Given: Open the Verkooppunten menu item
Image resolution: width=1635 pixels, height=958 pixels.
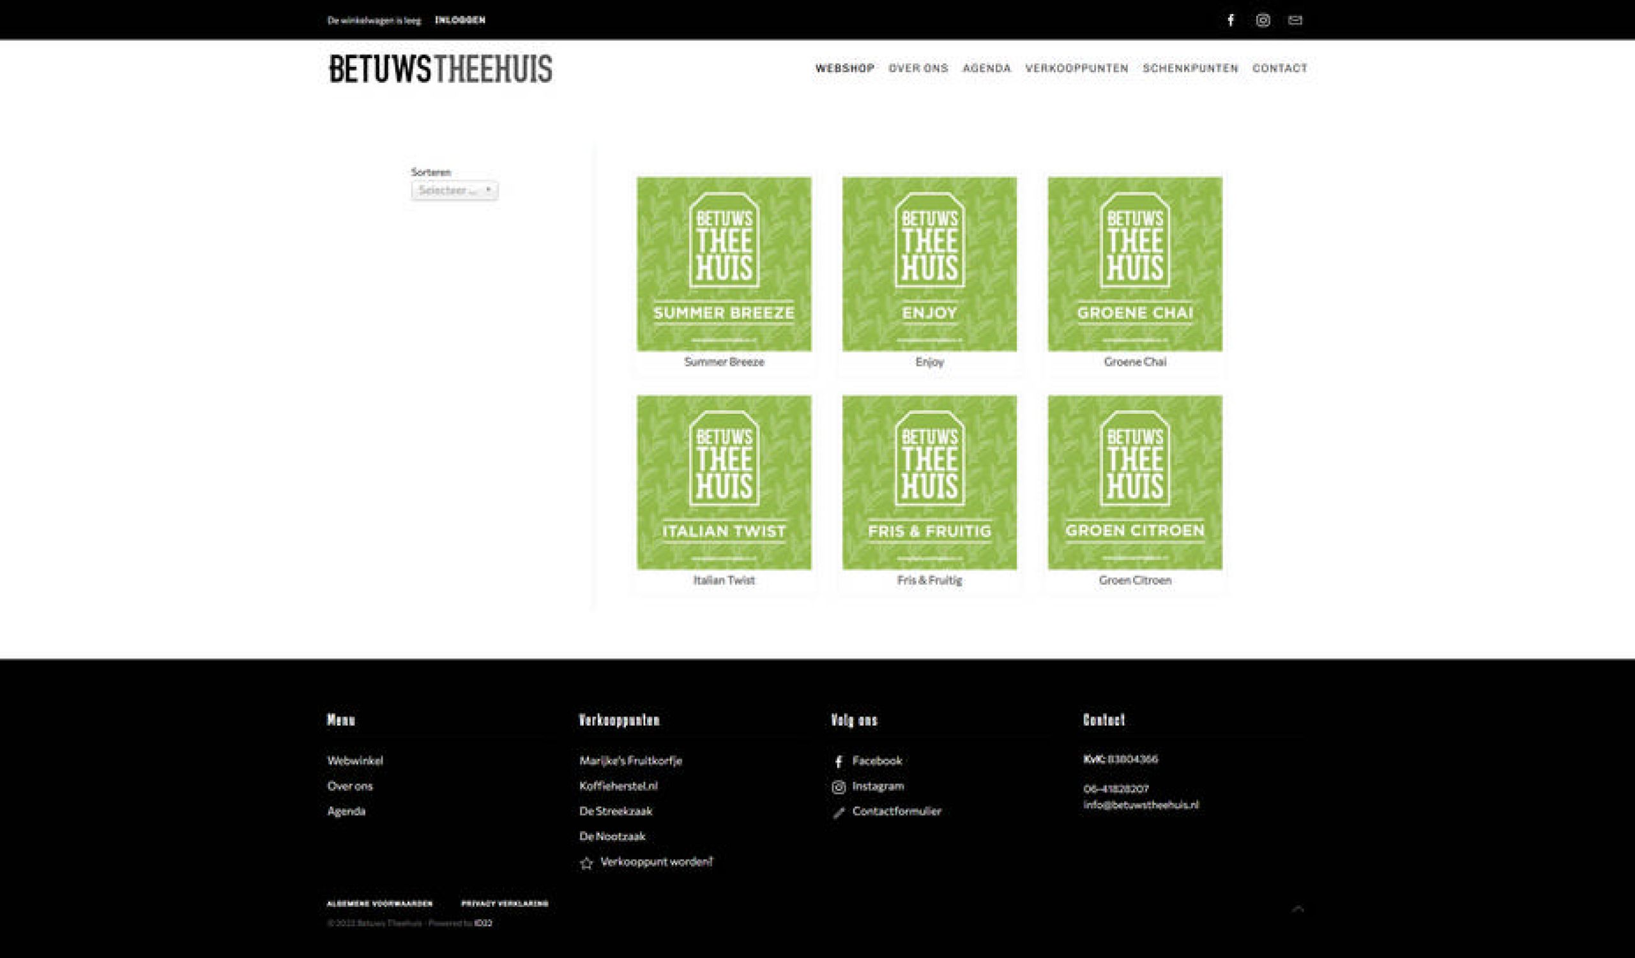Looking at the screenshot, I should click(x=1076, y=68).
